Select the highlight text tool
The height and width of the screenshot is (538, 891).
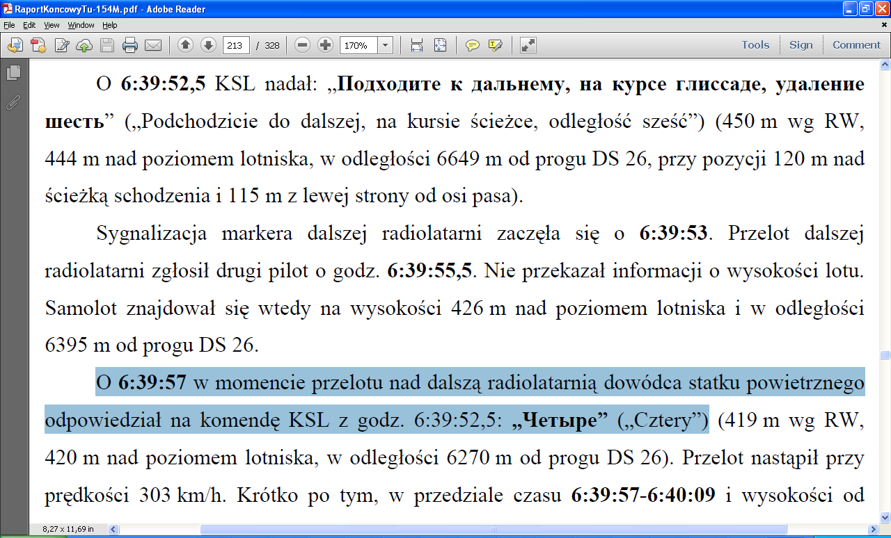pyautogui.click(x=496, y=45)
